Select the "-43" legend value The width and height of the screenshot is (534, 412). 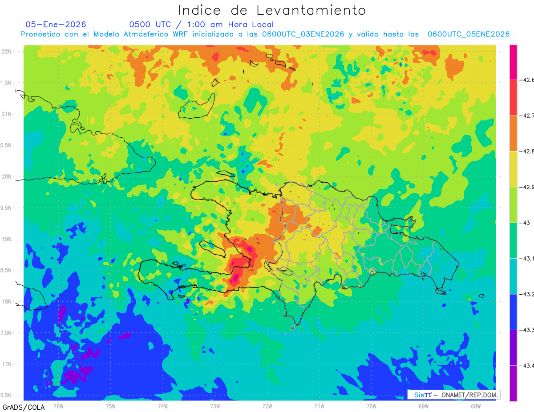(524, 223)
